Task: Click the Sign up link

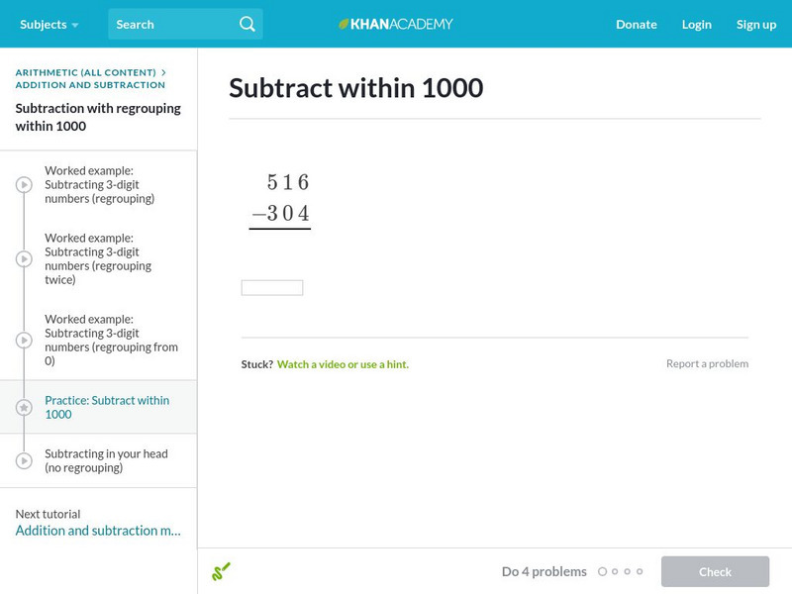Action: coord(756,24)
